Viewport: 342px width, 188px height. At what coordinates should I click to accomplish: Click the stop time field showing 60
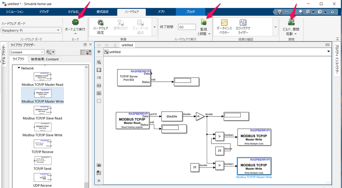[x=187, y=27]
